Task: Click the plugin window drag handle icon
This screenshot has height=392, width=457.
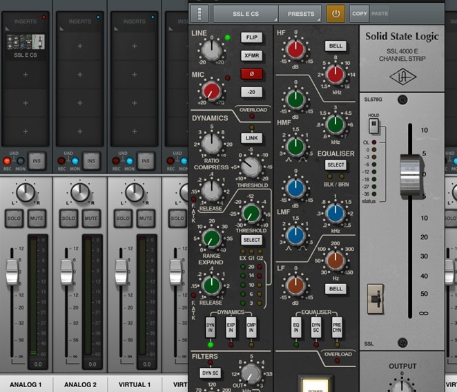Action: (x=201, y=13)
